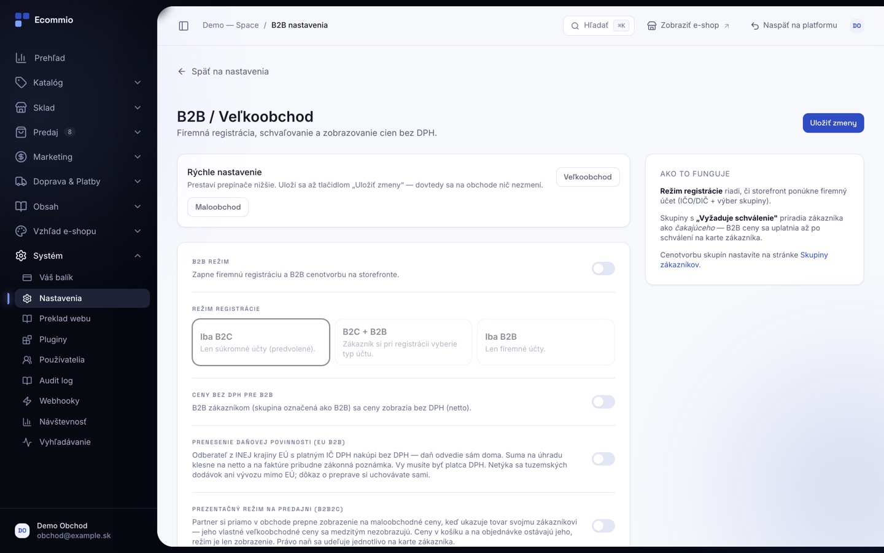Select the B2C + B2B registration mode
Screen dimensions: 884x553
coord(403,342)
